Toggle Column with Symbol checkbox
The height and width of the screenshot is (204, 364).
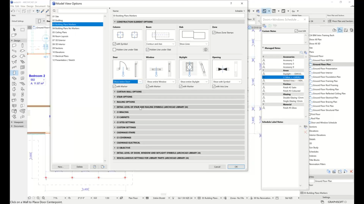(x=114, y=44)
